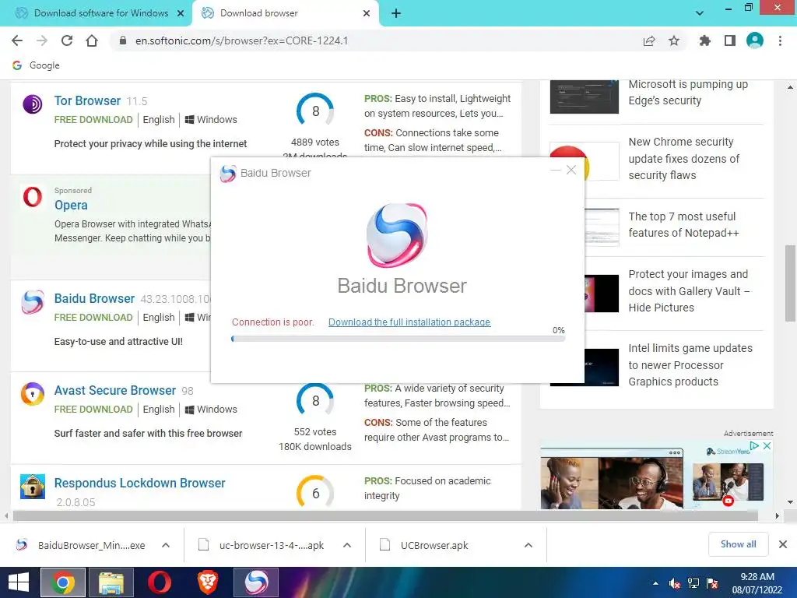The height and width of the screenshot is (598, 797).
Task: Open the Extensions puzzle icon
Action: (704, 40)
